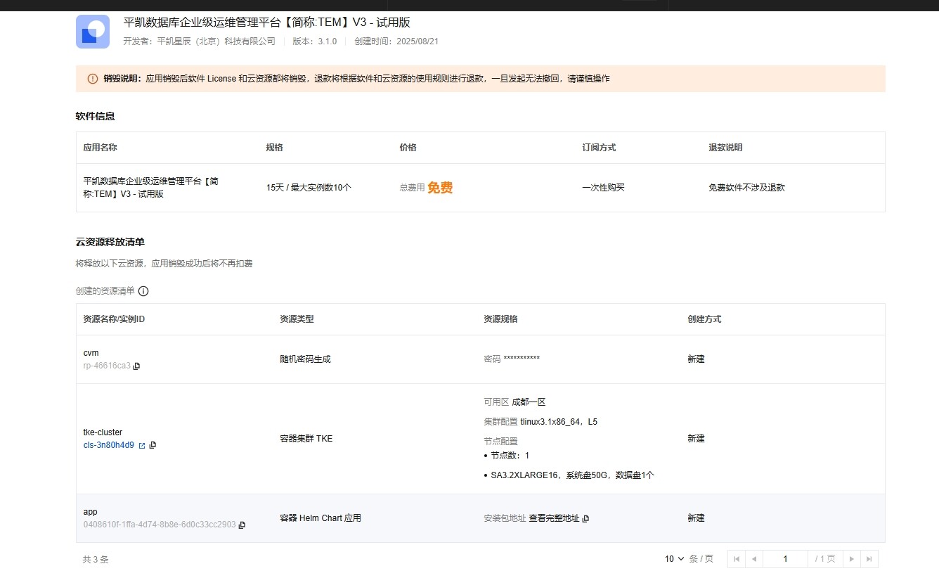
Task: Click the warning icon in destruction notice
Action: point(93,79)
